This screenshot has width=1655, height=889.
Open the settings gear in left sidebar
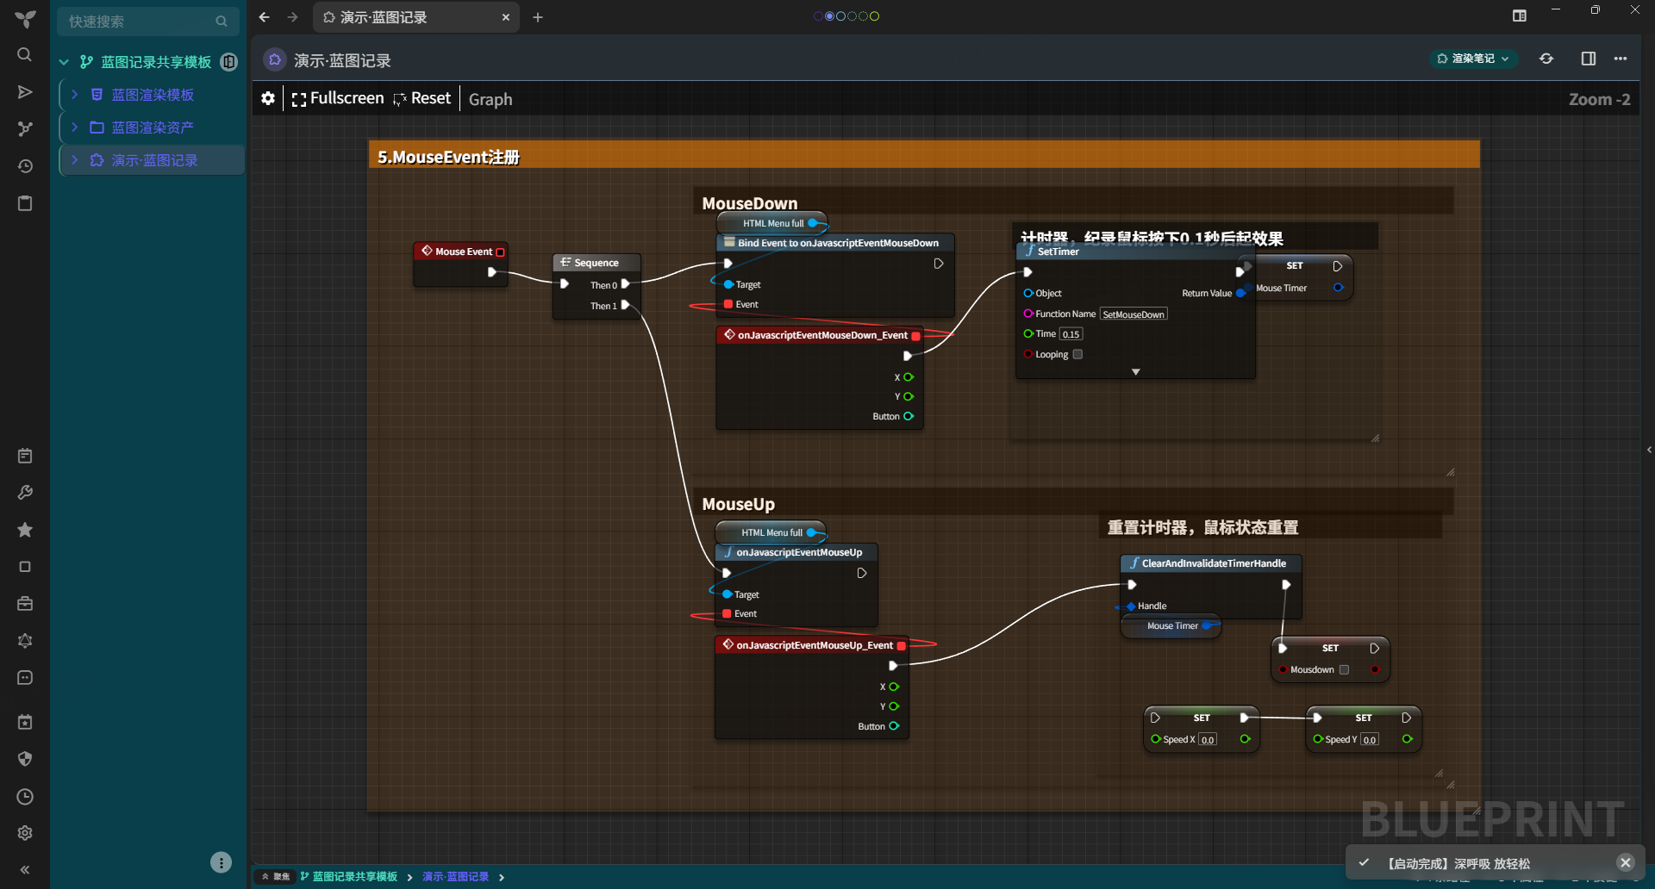25,833
